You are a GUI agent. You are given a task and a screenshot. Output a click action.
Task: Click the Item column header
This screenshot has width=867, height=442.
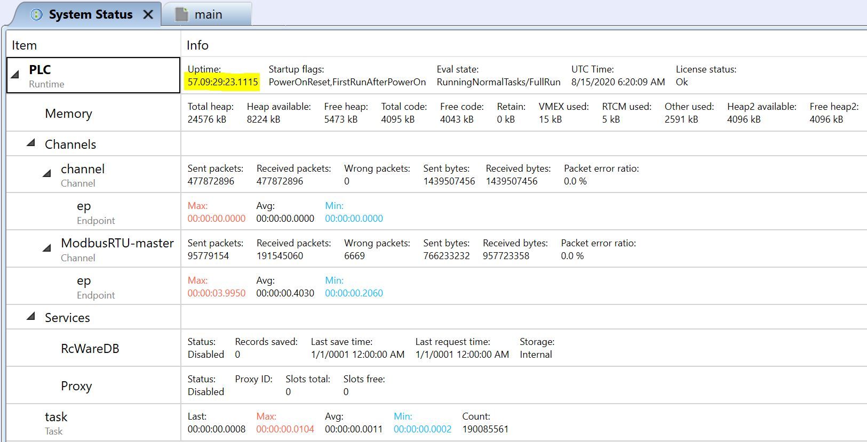click(24, 45)
